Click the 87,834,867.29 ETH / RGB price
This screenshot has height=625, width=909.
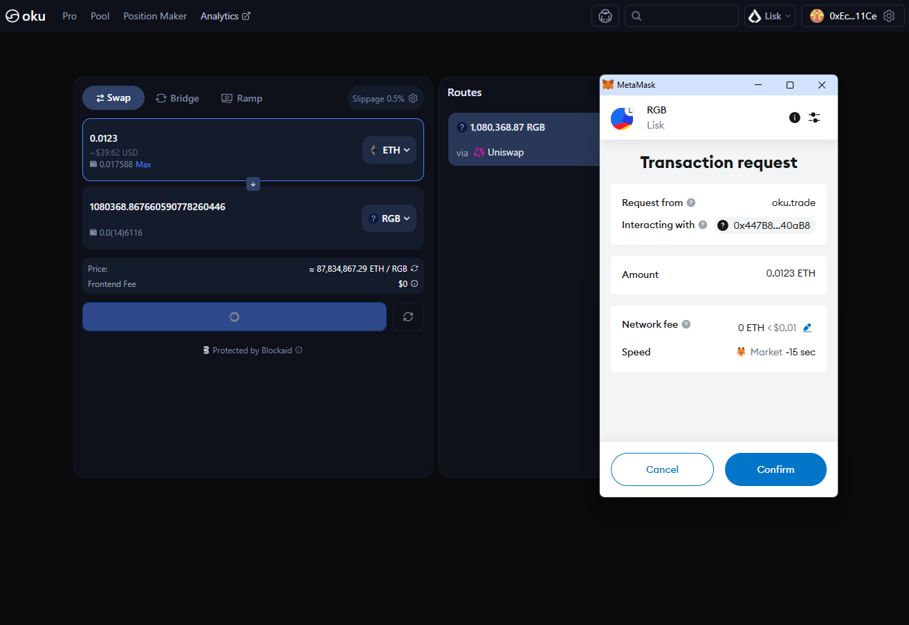[x=358, y=268]
